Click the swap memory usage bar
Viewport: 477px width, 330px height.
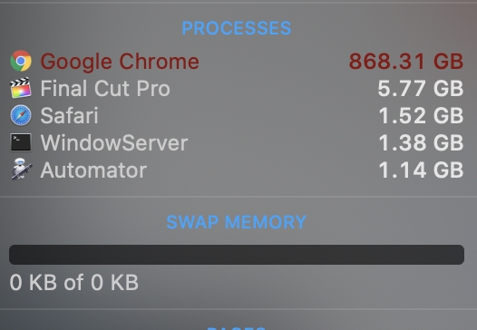pyautogui.click(x=237, y=255)
